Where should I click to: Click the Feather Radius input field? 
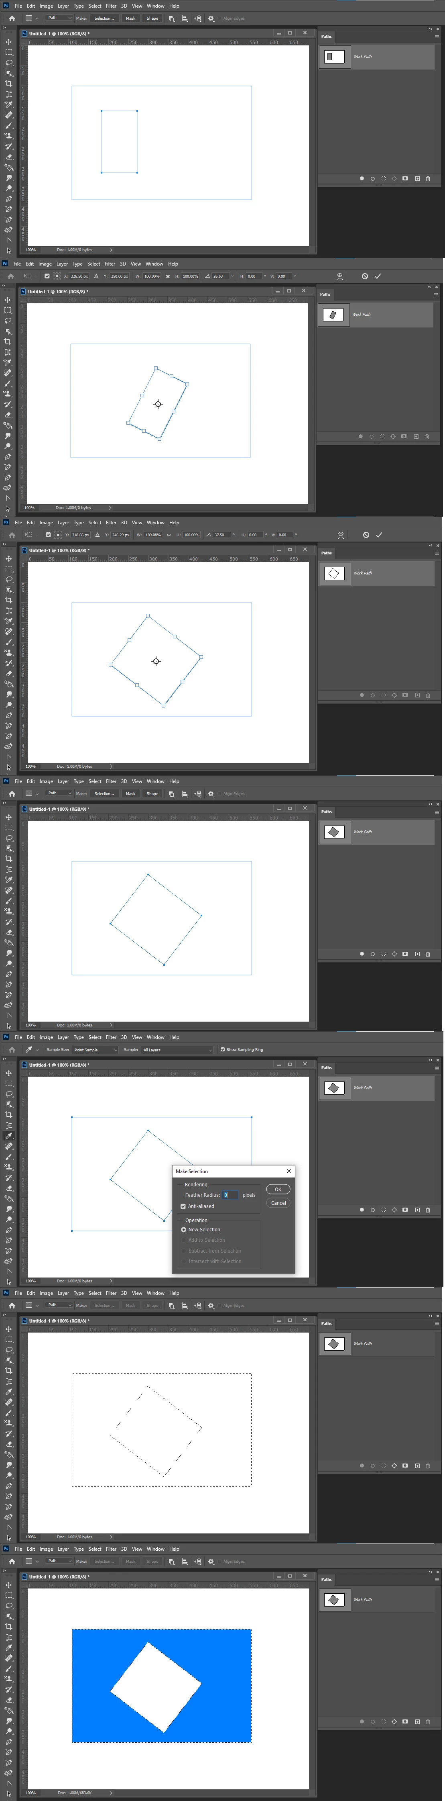(x=231, y=1195)
